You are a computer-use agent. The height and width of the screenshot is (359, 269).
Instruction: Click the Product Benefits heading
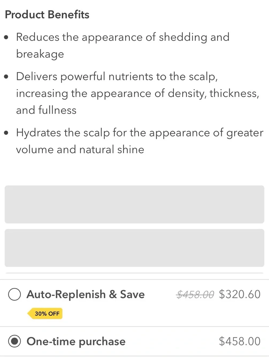pos(47,15)
